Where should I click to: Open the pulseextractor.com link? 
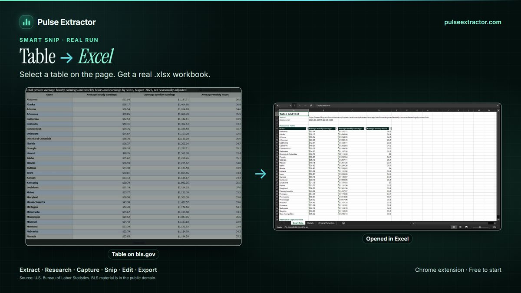(x=473, y=22)
